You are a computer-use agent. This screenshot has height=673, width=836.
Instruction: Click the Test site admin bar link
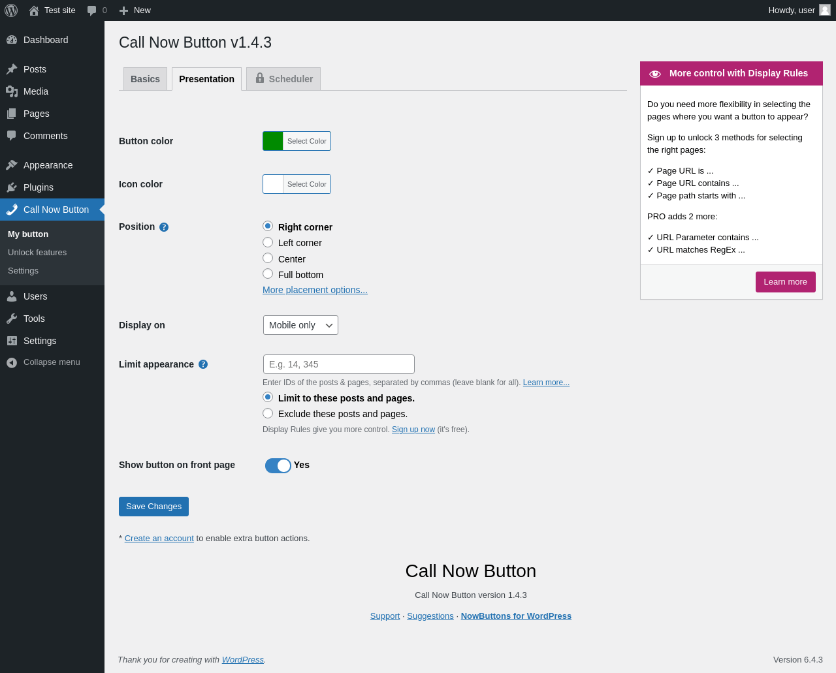pyautogui.click(x=52, y=10)
